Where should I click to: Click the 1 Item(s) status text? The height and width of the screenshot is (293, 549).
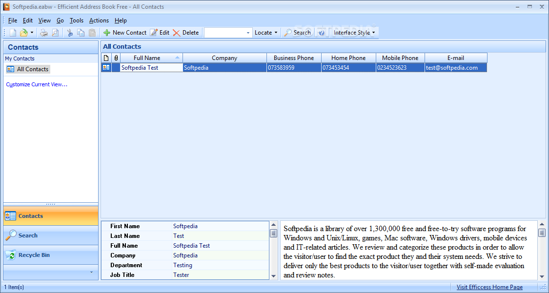[x=14, y=287]
